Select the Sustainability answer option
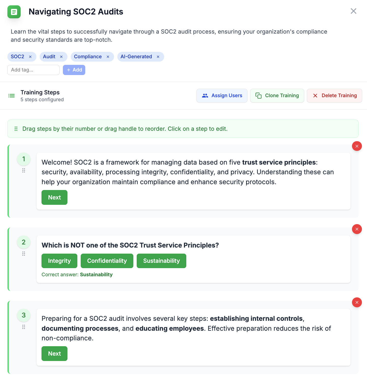Viewport: 367px width, 377px height. (161, 261)
